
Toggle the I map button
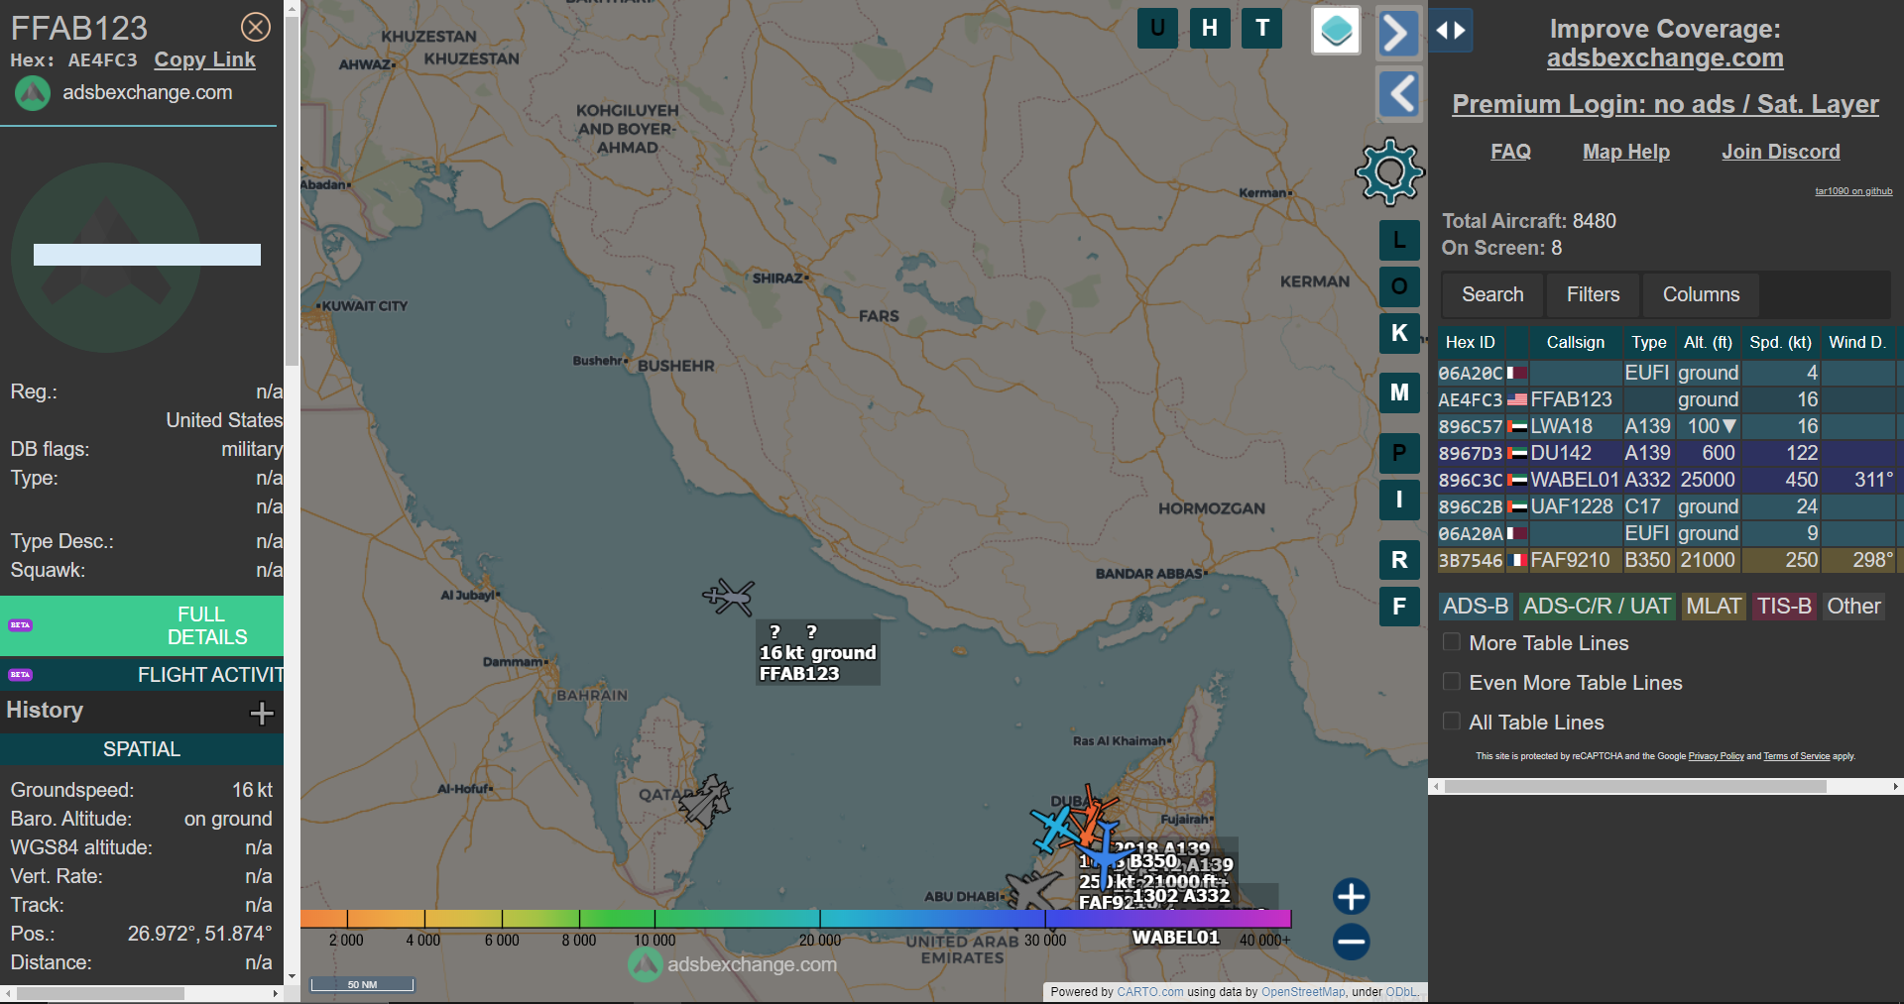click(1399, 500)
